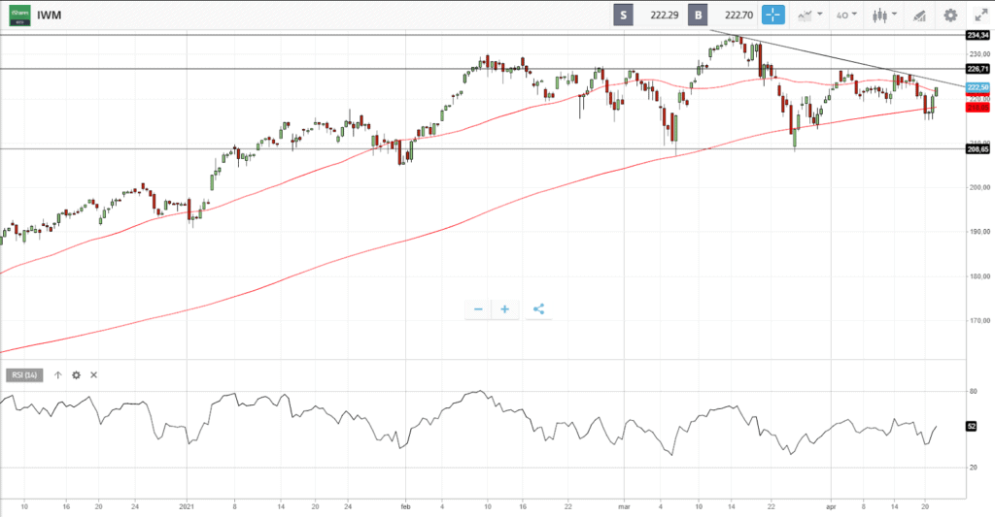Click the buy price 222.70
This screenshot has height=517, width=995.
point(738,16)
